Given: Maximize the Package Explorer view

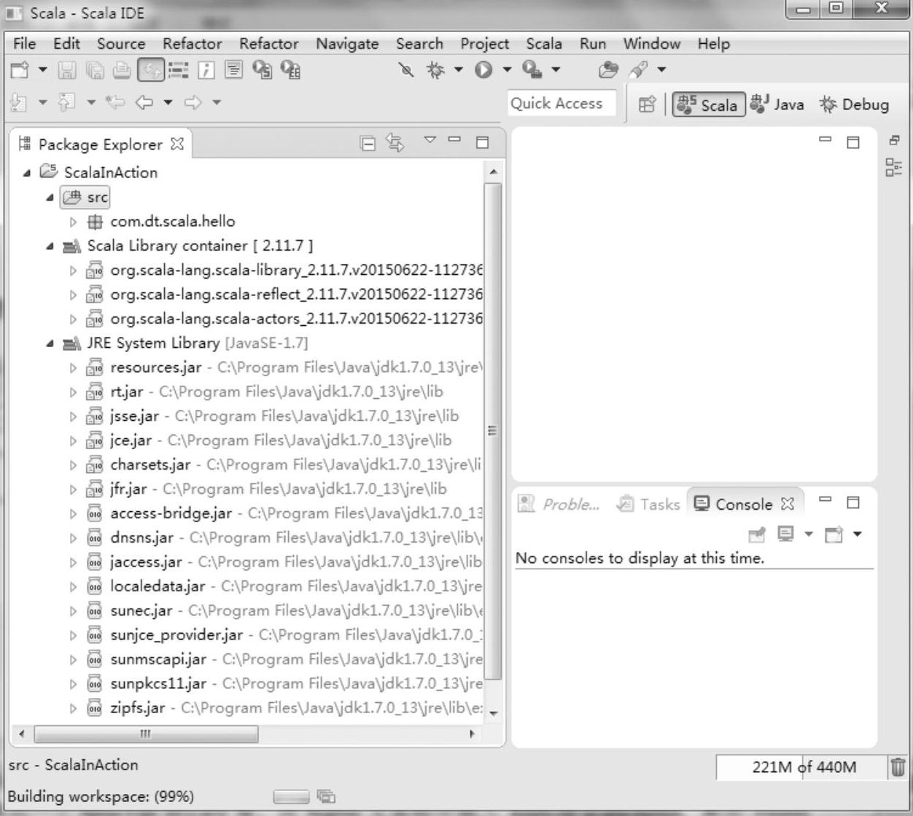Looking at the screenshot, I should click(x=482, y=142).
